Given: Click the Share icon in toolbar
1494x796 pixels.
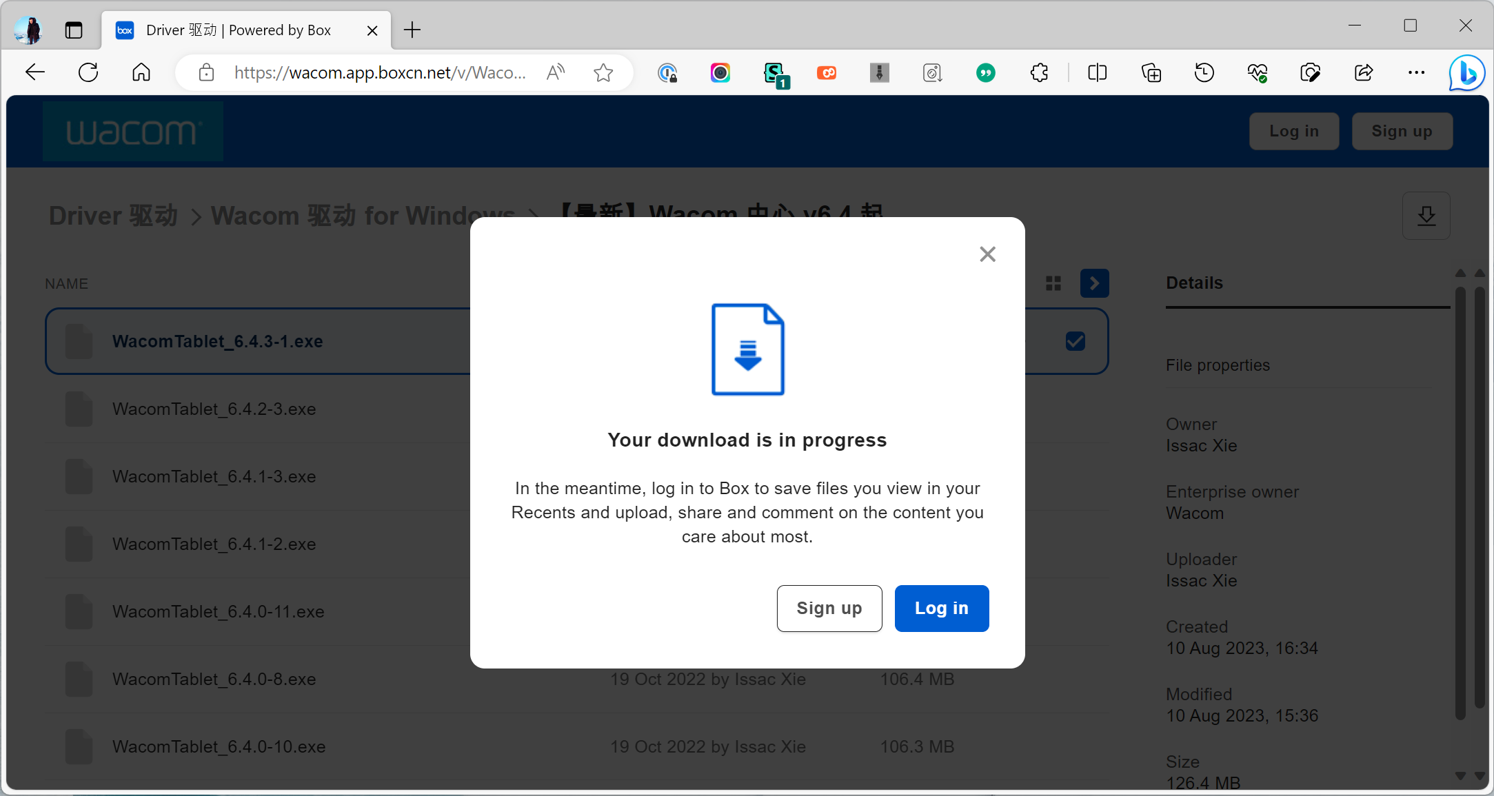Looking at the screenshot, I should [1363, 72].
